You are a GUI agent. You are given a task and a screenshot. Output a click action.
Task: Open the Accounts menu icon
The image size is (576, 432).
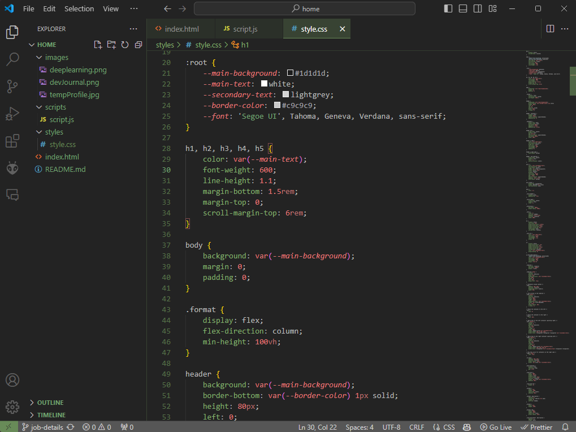[x=12, y=380]
